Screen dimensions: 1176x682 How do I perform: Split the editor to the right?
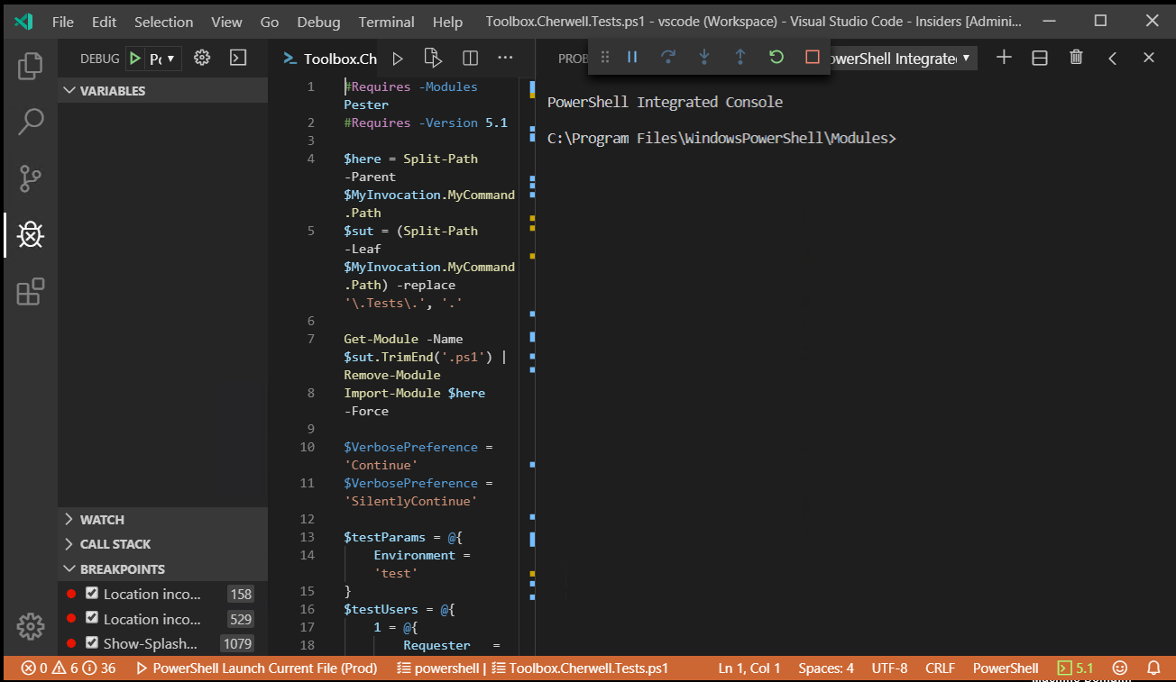470,59
